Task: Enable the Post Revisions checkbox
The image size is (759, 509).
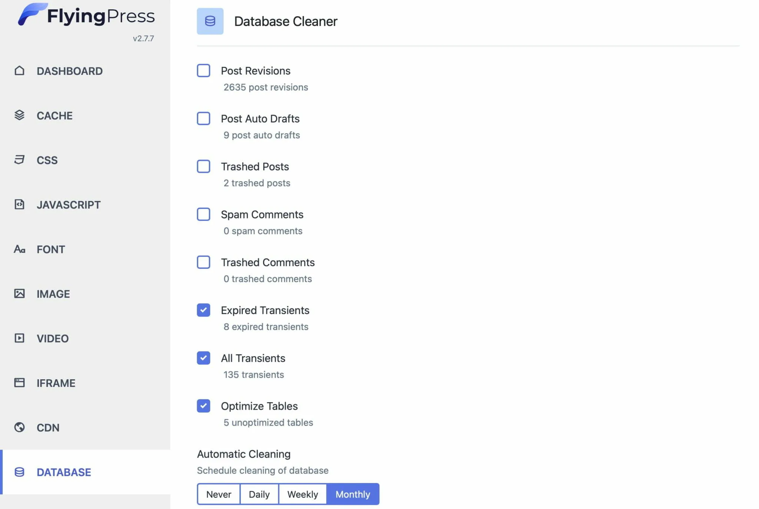Action: (203, 70)
